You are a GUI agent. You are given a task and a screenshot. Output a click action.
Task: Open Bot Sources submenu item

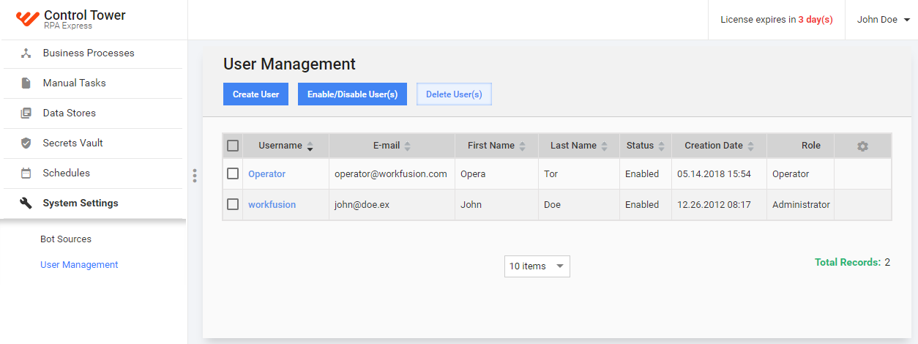[66, 239]
